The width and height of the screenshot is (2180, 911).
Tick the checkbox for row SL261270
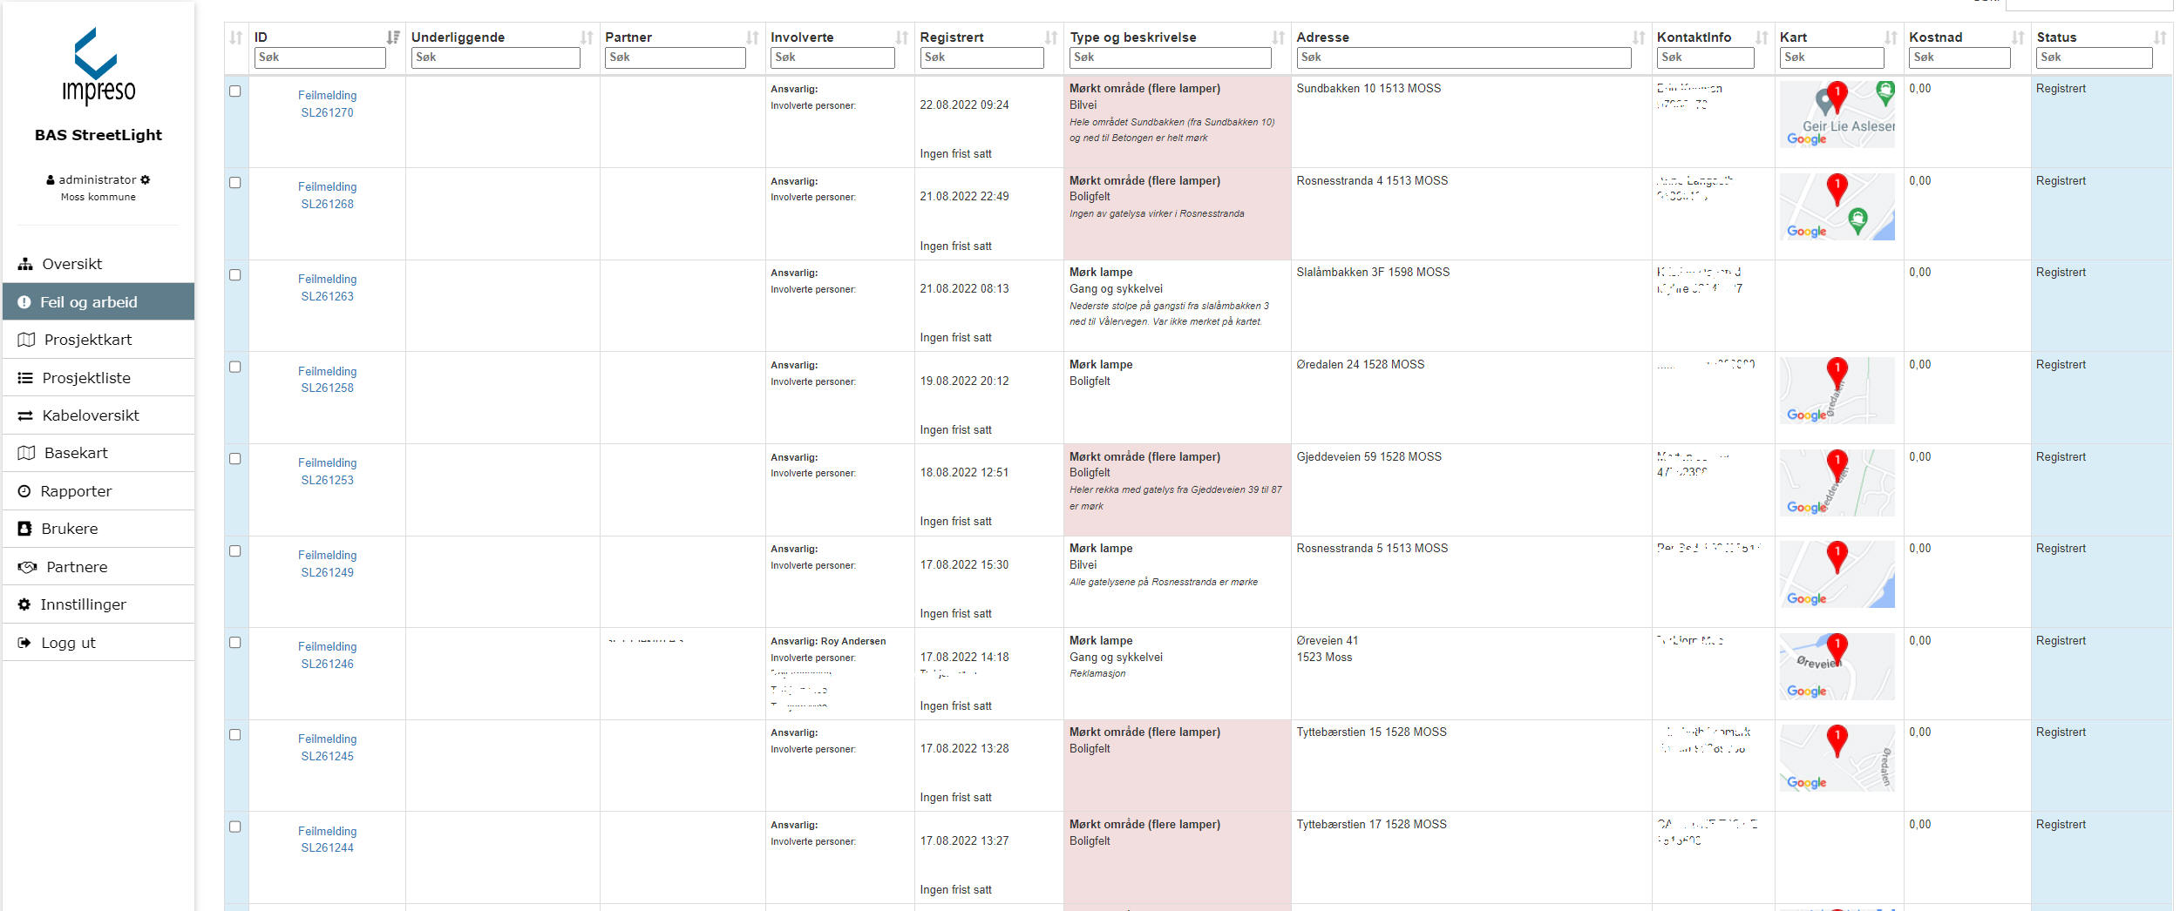pyautogui.click(x=235, y=91)
